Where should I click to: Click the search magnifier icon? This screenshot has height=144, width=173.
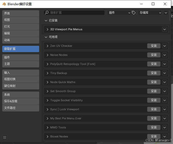pyautogui.click(x=47, y=13)
